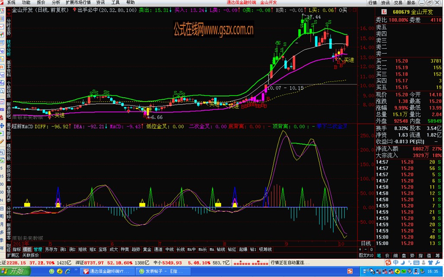Image resolution: width=444 pixels, height=277 pixels.
Task: Click 另存为 in indicator bar
Action: pos(51,249)
